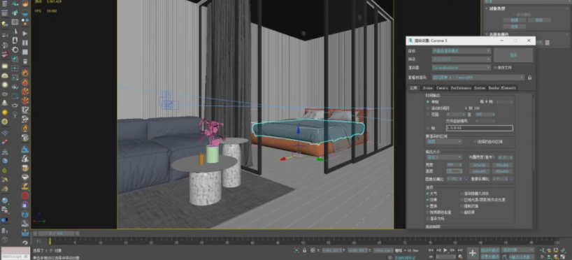Click the square stop icon in left toolbar

(x=25, y=52)
